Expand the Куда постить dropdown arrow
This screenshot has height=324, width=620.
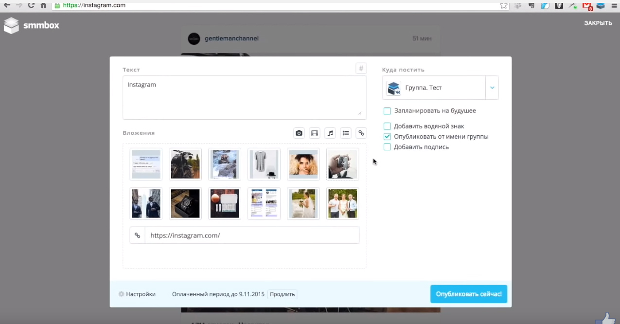coord(492,88)
